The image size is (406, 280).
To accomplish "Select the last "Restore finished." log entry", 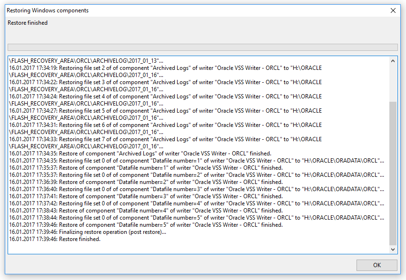I will pos(55,239).
